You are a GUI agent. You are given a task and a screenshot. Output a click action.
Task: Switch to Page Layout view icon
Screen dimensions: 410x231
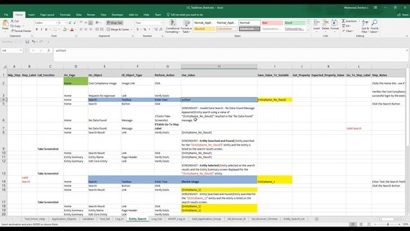point(361,225)
